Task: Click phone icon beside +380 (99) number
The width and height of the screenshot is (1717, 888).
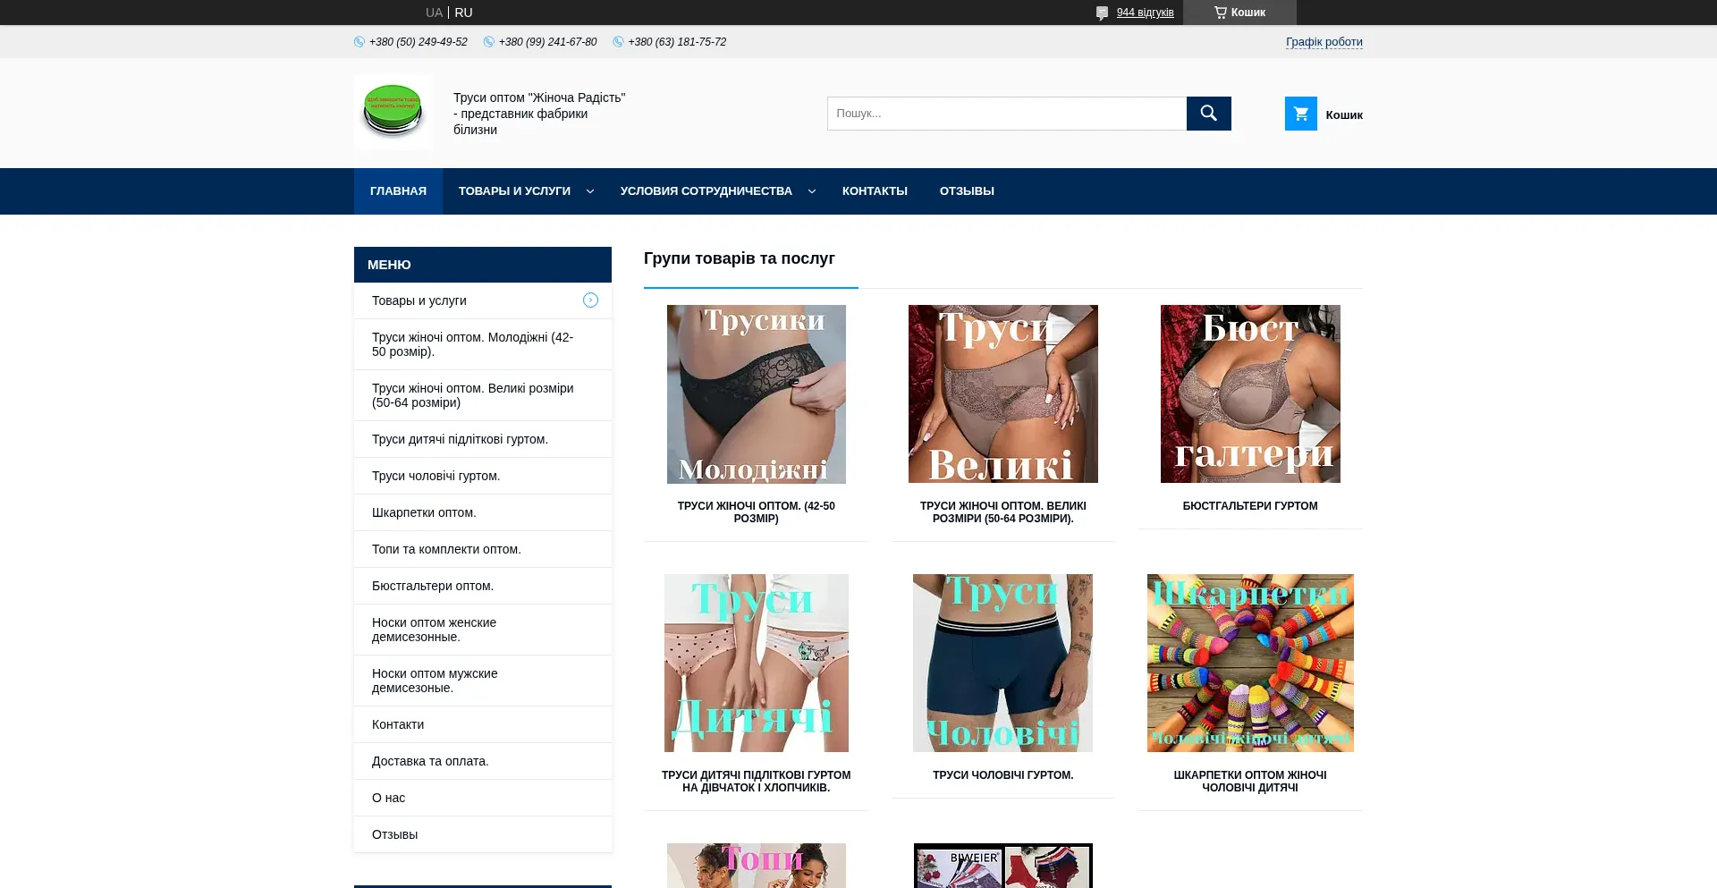Action: pos(489,42)
